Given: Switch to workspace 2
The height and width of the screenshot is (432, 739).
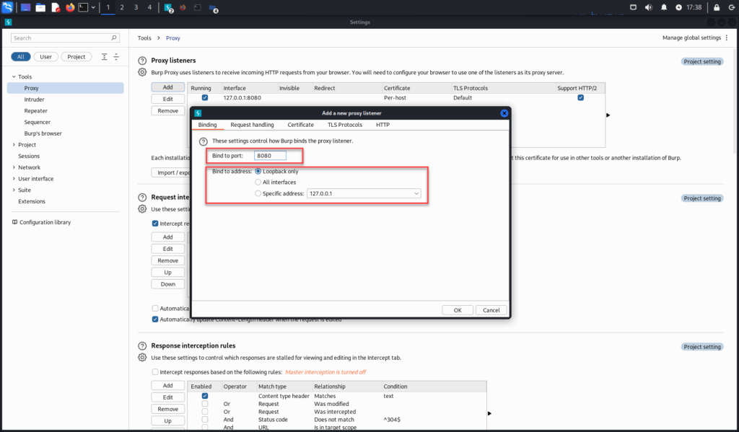Looking at the screenshot, I should coord(122,7).
